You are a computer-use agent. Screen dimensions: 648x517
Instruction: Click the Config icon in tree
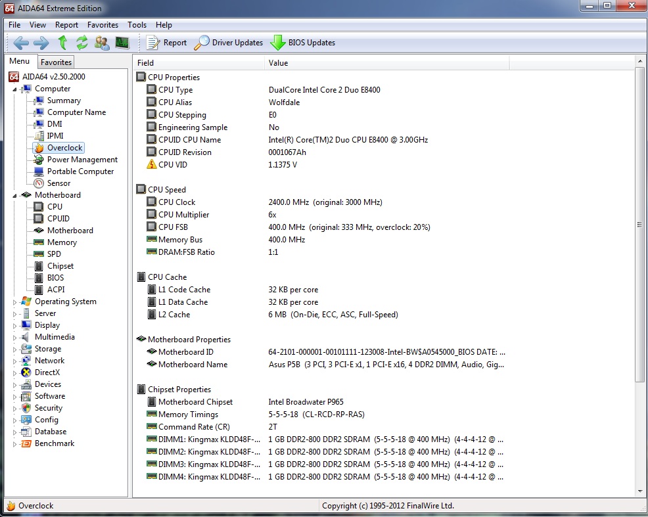pyautogui.click(x=26, y=420)
